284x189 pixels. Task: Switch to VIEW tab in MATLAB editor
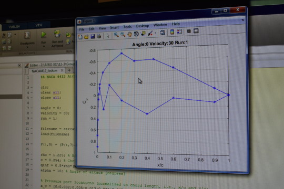tap(39, 25)
